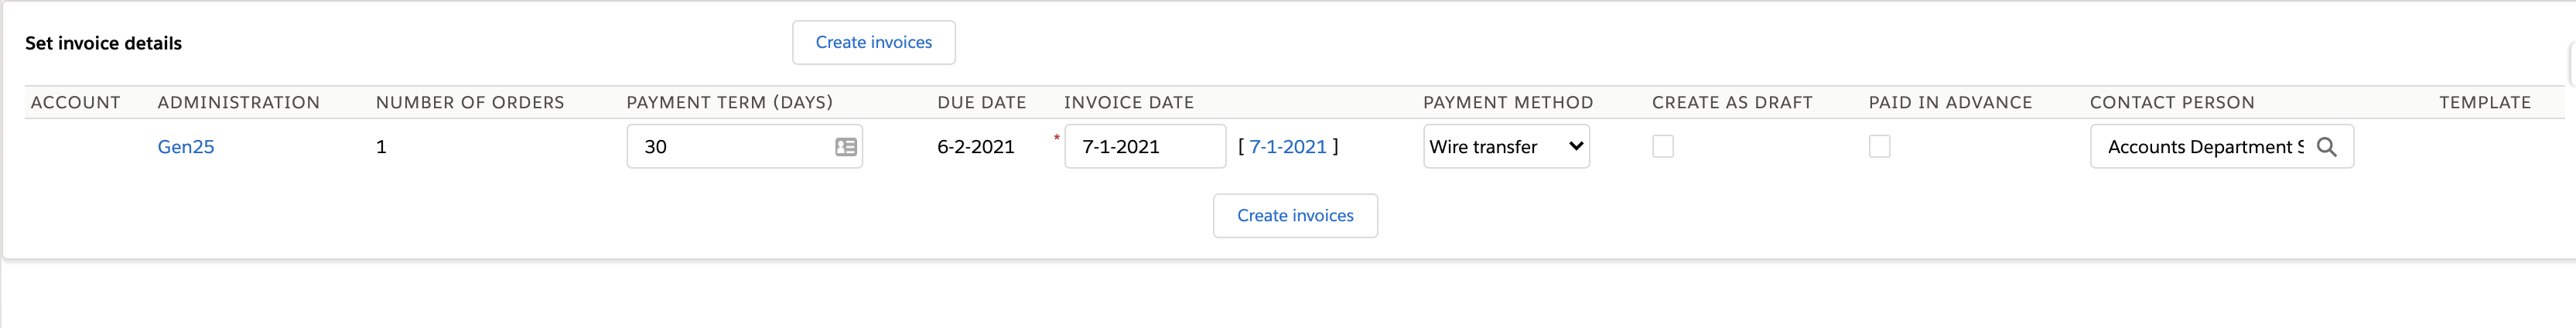Click the Administration column header

click(x=238, y=102)
